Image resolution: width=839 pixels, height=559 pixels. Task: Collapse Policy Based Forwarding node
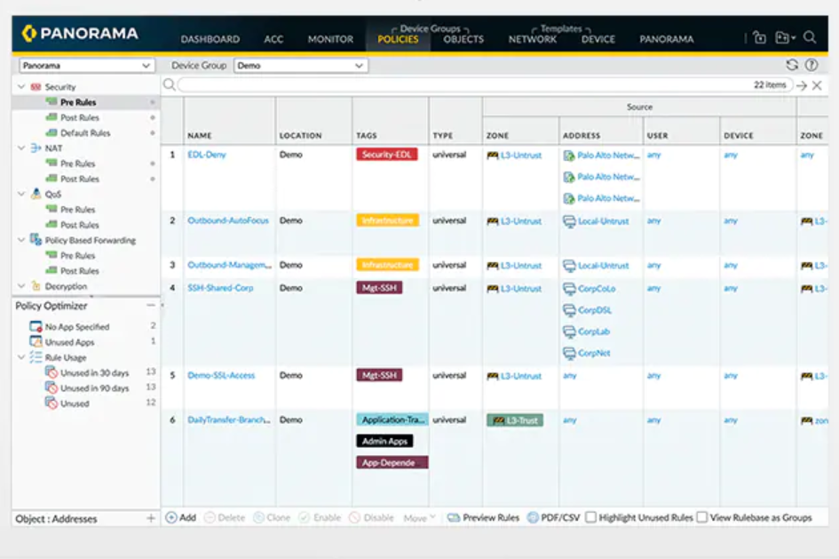click(21, 240)
